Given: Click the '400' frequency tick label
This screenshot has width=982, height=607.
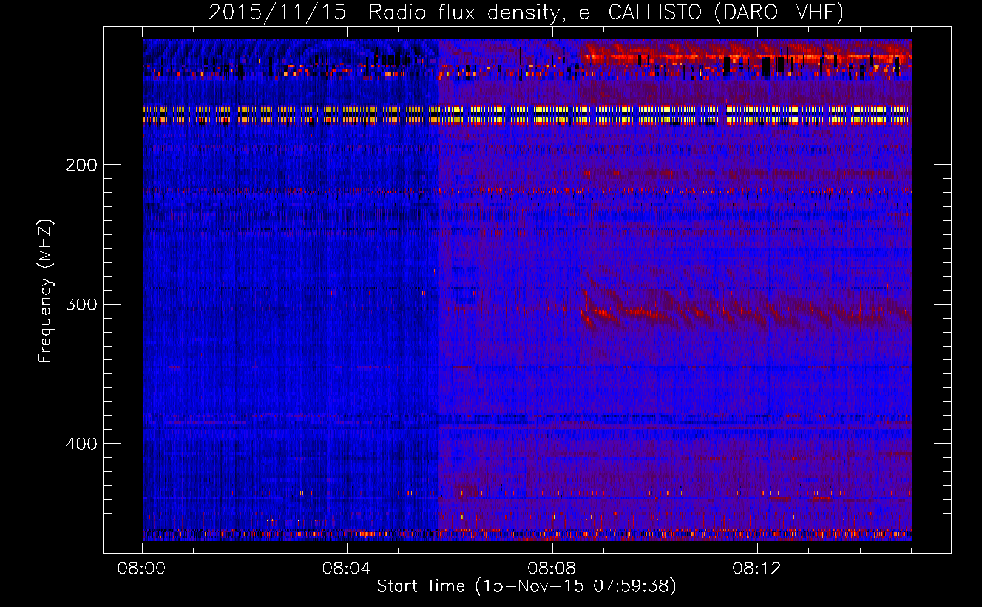Looking at the screenshot, I should [x=81, y=444].
